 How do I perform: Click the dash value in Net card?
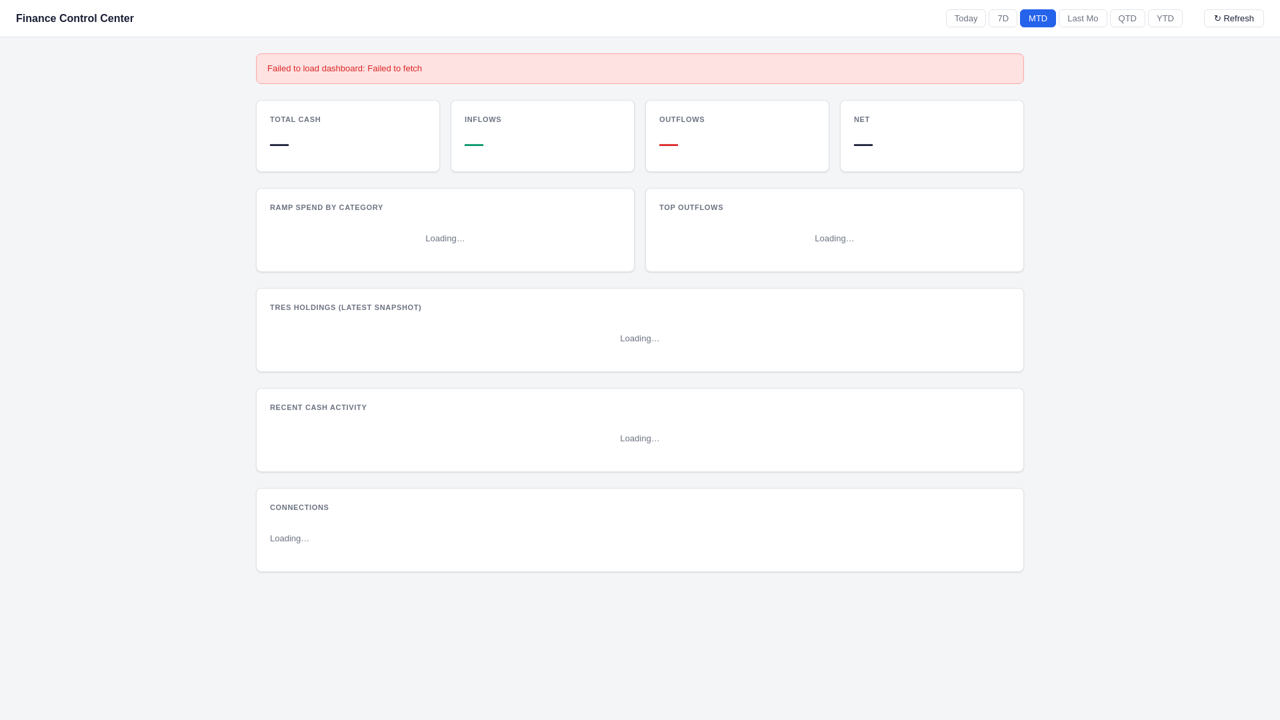pyautogui.click(x=863, y=145)
